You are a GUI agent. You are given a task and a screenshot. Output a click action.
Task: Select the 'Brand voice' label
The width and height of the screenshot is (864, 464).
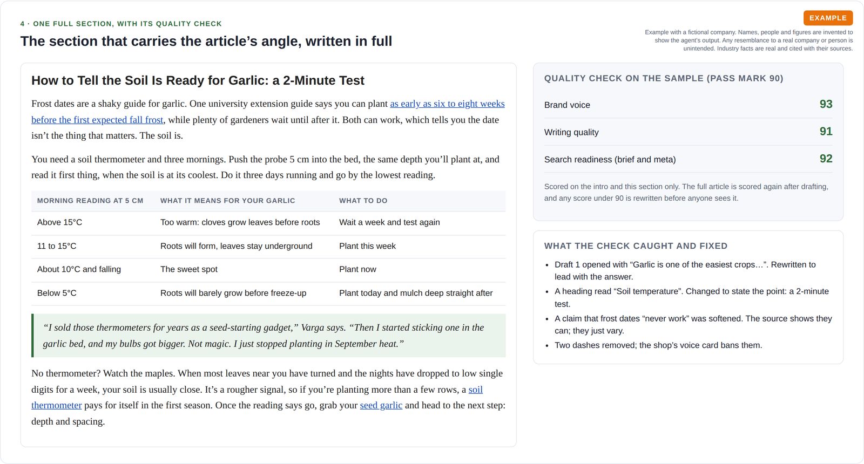567,105
